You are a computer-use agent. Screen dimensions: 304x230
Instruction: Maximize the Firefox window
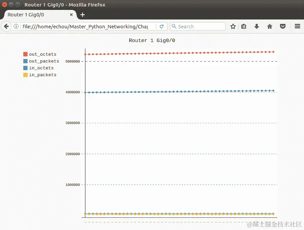tap(17, 4)
